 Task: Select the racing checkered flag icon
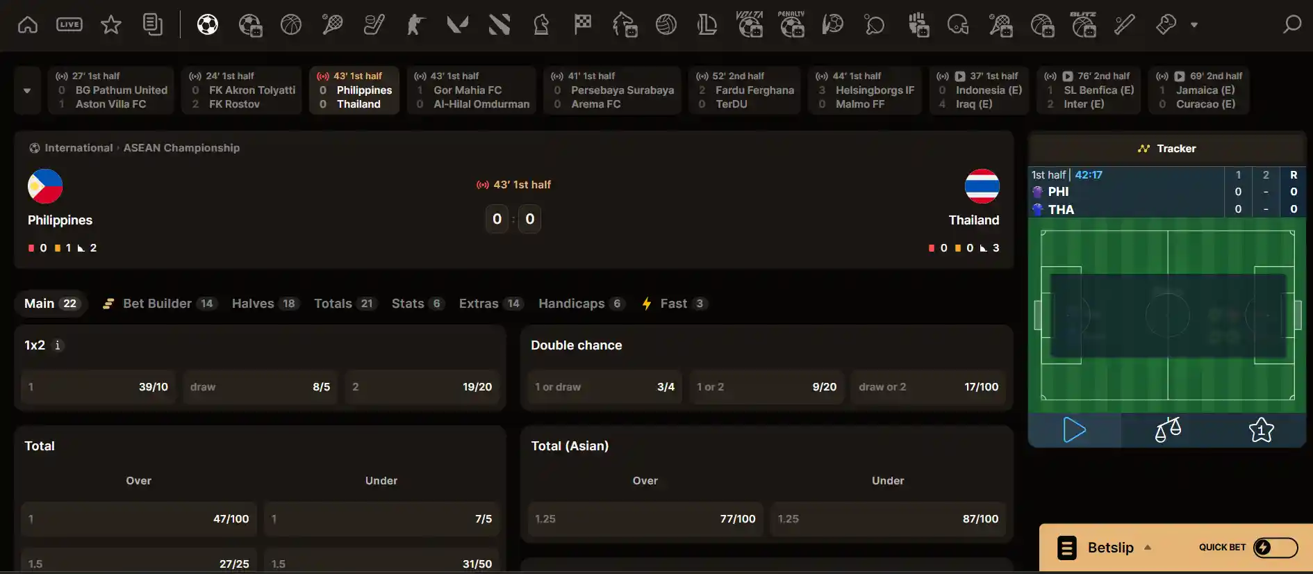click(583, 25)
